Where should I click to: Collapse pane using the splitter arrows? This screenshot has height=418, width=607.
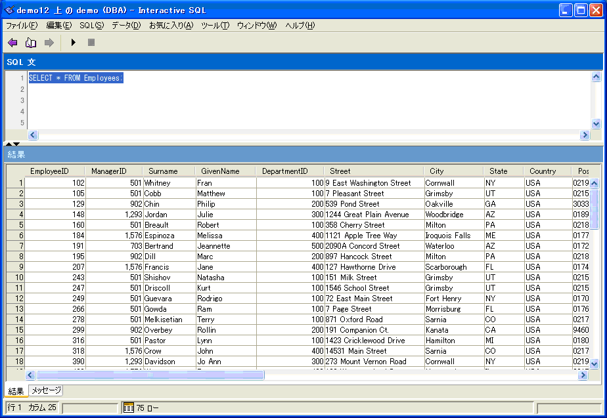[x=12, y=143]
